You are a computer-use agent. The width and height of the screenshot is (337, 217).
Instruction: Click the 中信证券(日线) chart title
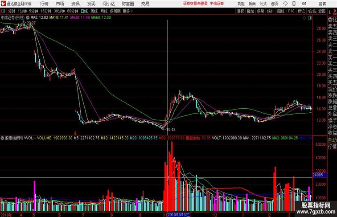click(12, 18)
